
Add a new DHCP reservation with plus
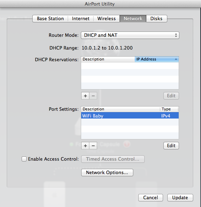pos(85,96)
